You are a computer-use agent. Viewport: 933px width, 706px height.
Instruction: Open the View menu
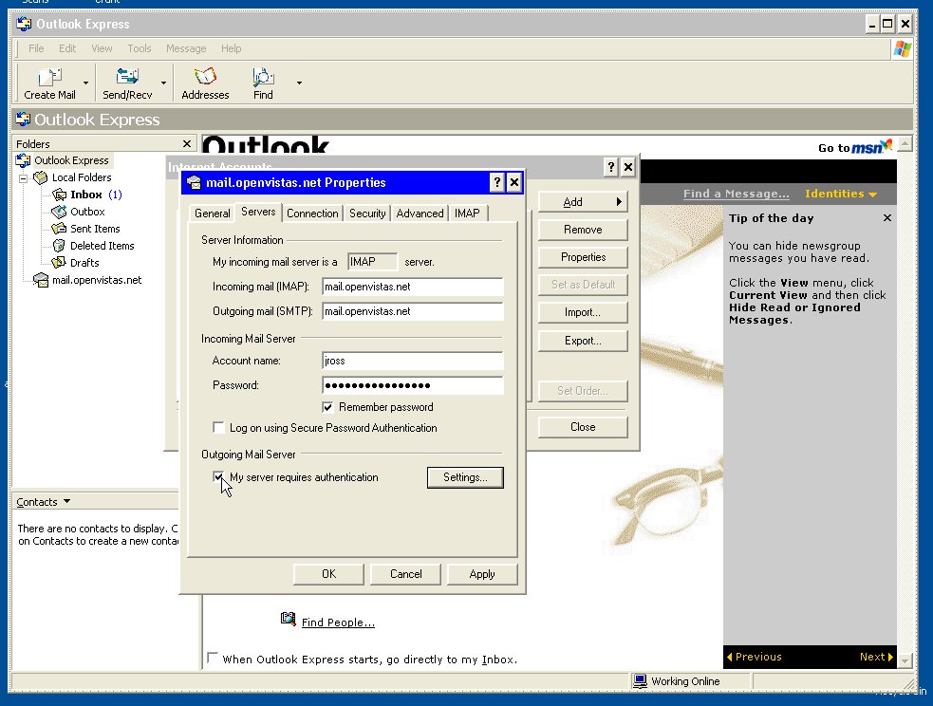(x=102, y=48)
